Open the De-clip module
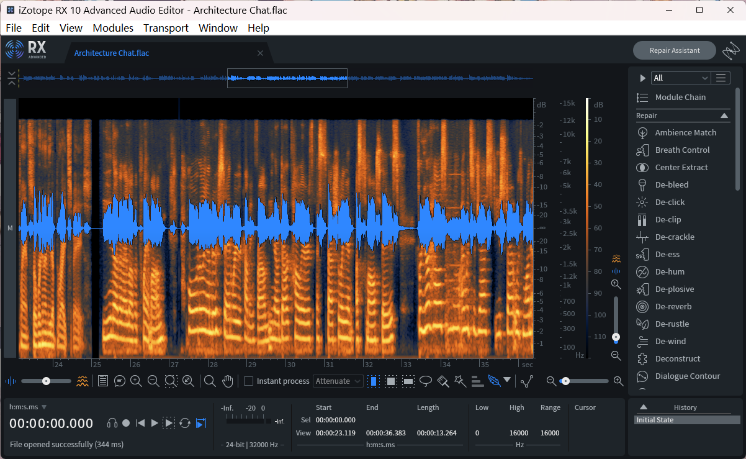The image size is (746, 459). point(658,219)
